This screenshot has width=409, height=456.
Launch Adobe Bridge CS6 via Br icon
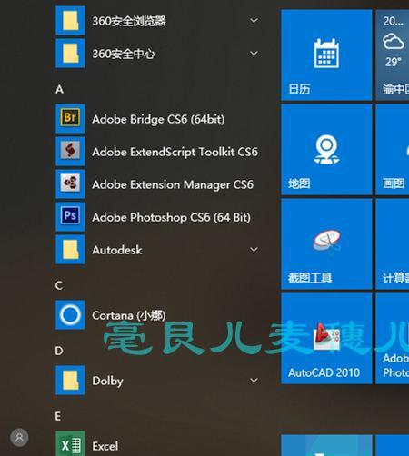[70, 118]
